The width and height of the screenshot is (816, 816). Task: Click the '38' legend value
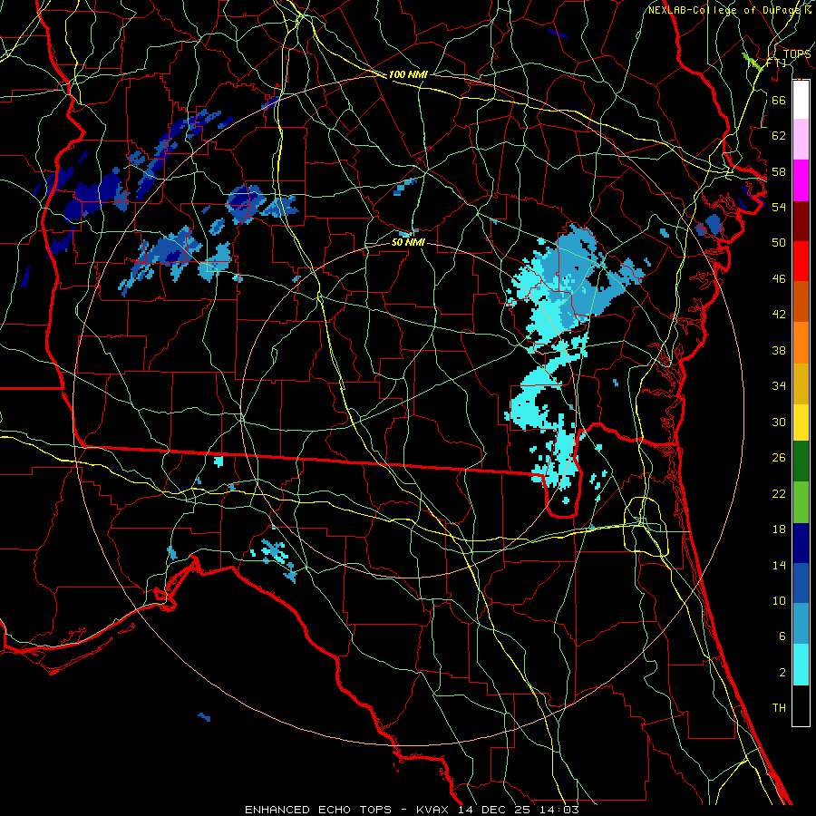click(x=779, y=350)
